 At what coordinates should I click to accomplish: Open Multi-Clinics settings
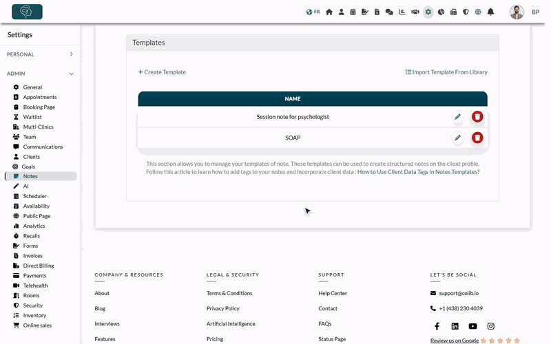point(38,127)
